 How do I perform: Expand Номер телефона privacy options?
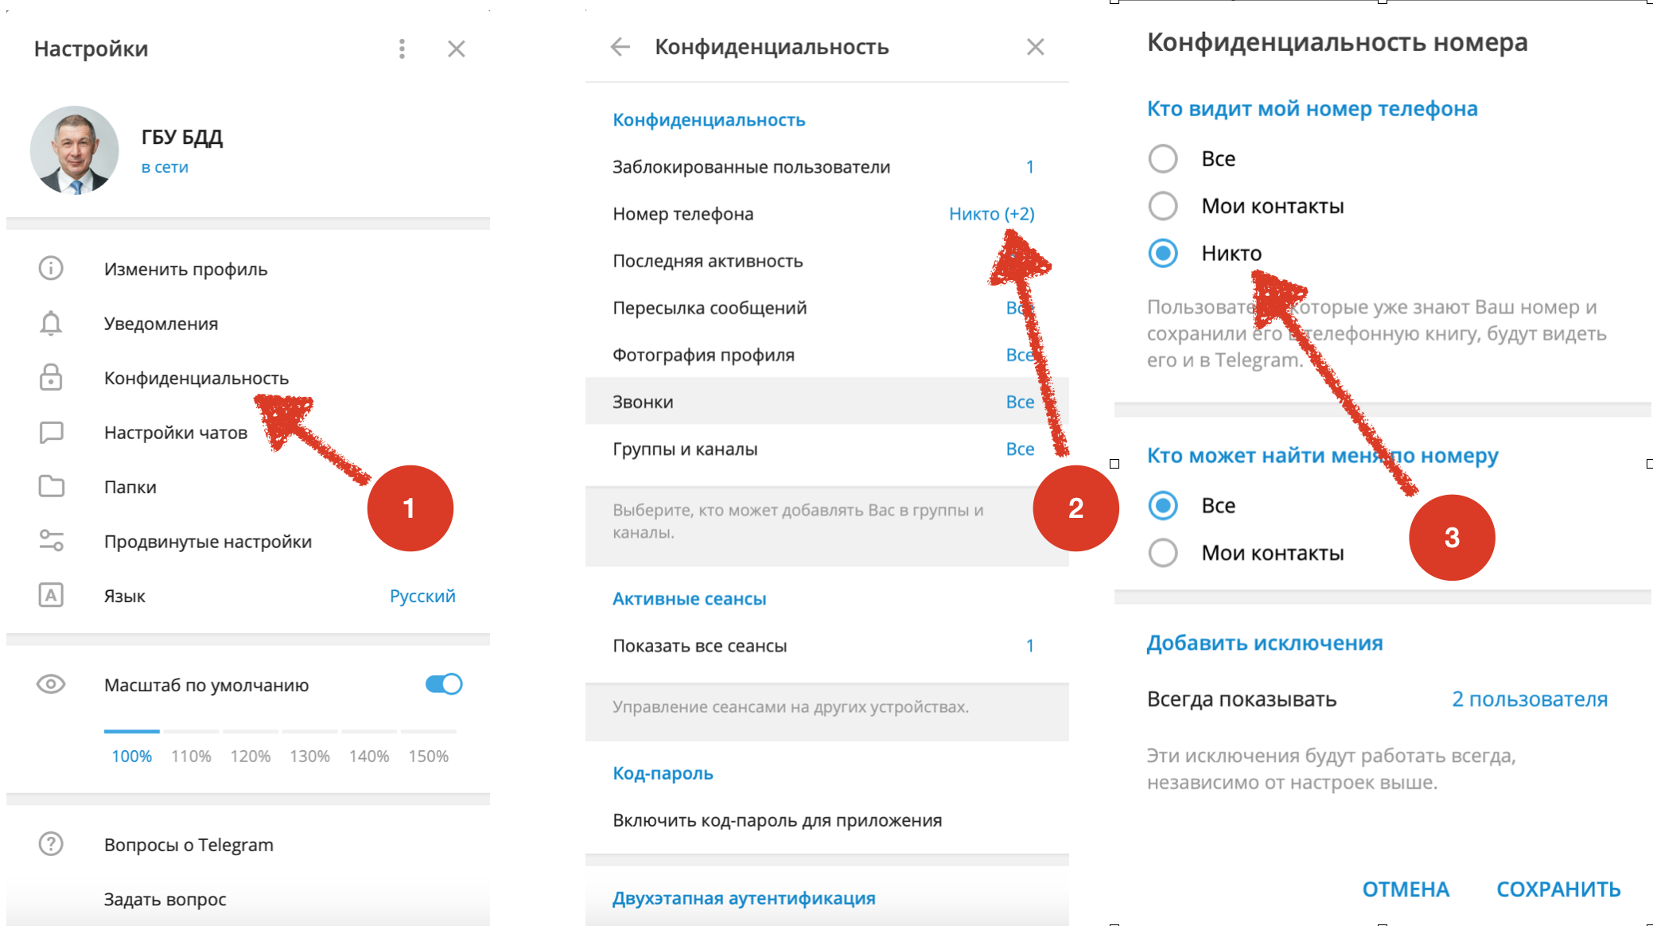tap(827, 213)
